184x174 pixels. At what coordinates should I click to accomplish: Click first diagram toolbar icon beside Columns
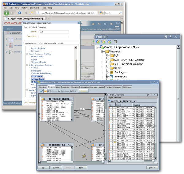pyautogui.click(x=41, y=91)
